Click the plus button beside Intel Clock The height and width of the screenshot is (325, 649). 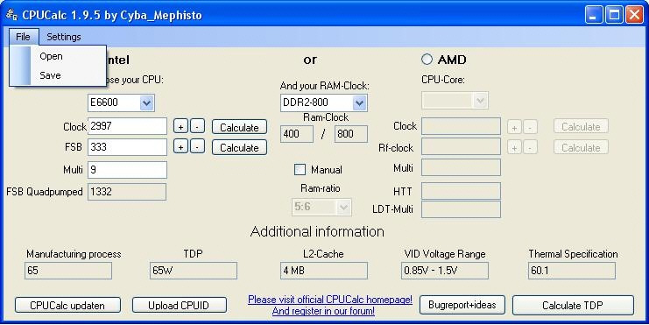180,127
